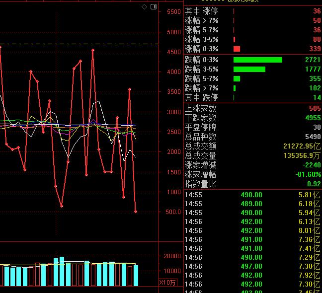The image size is (322, 293).
Task: Click the tick amount 6.18亿
Action: [x=310, y=204]
